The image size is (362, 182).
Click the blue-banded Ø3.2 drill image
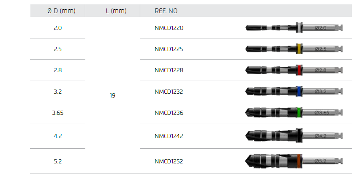294,91
